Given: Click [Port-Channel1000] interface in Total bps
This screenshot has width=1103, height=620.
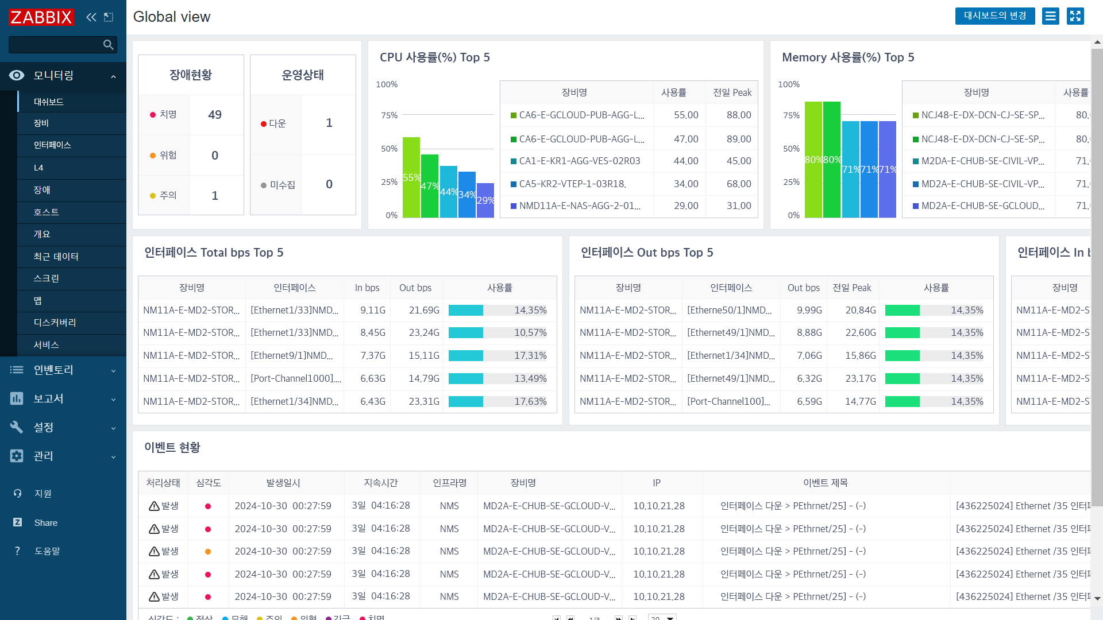Looking at the screenshot, I should 296,378.
